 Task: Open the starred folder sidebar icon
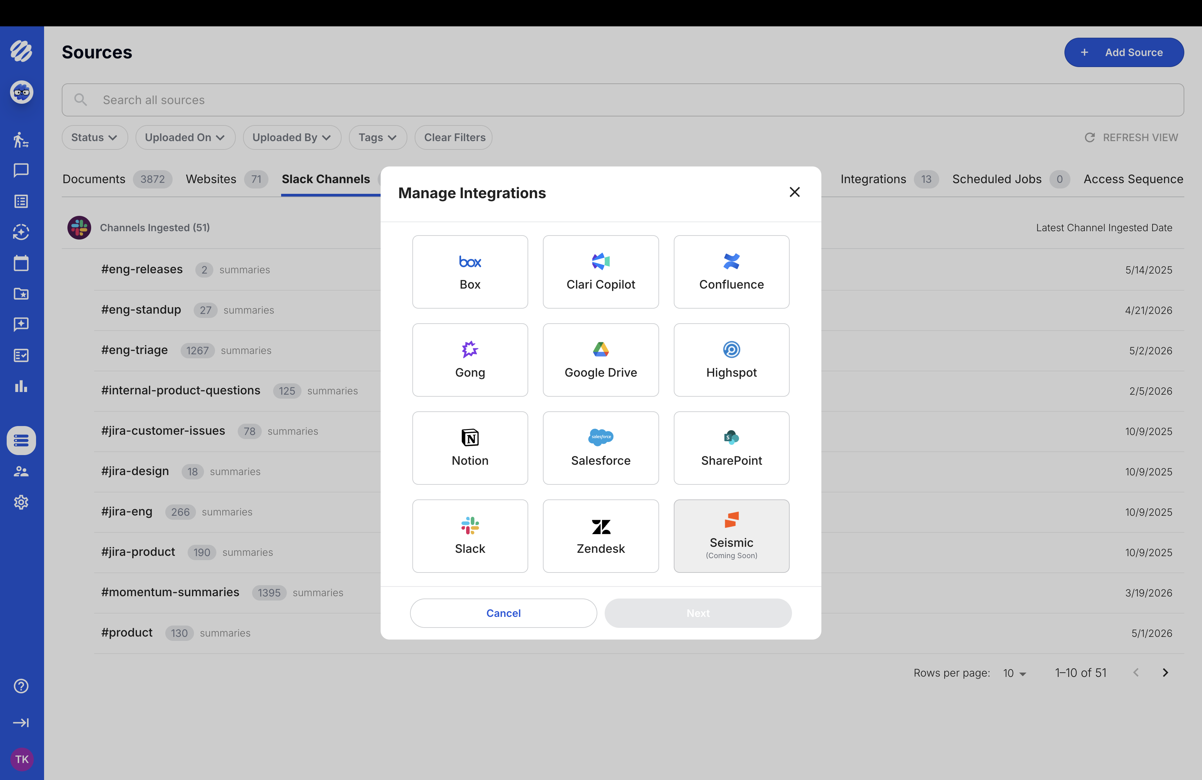click(21, 294)
